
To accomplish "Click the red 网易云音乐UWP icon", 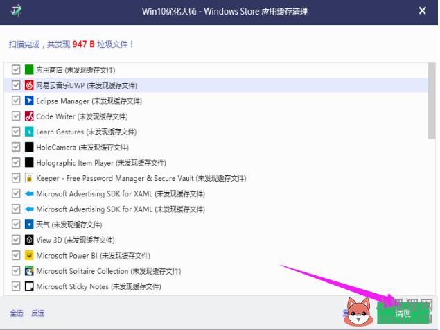I will coord(29,85).
